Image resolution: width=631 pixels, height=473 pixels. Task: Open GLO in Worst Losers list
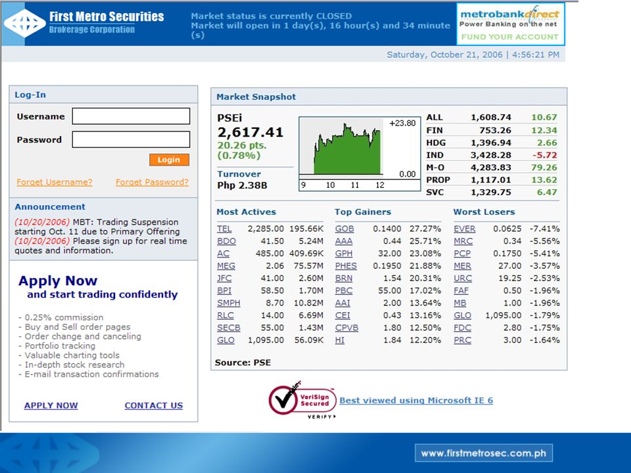coord(462,316)
